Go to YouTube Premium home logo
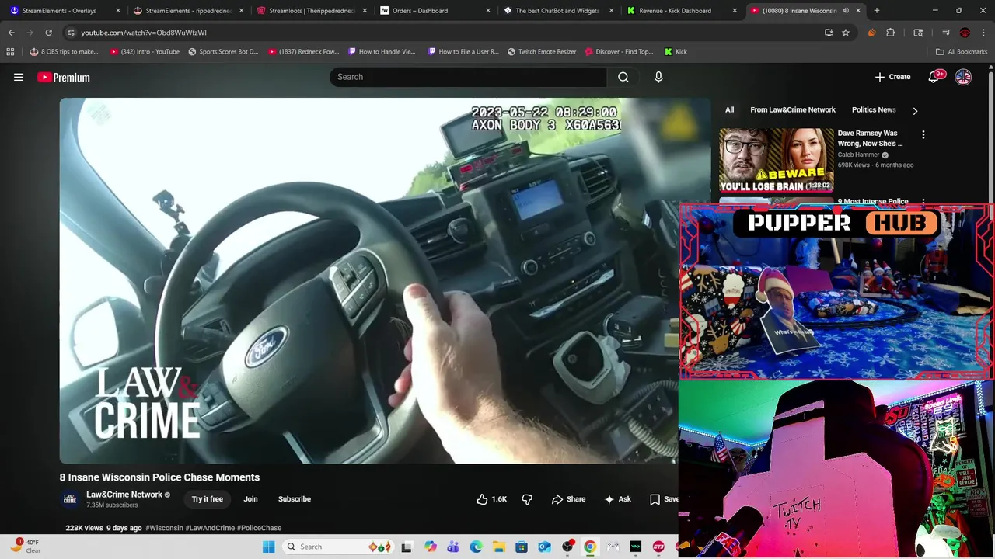 64,77
